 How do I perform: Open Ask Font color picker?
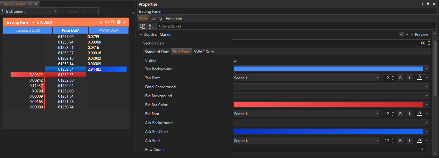(x=422, y=141)
